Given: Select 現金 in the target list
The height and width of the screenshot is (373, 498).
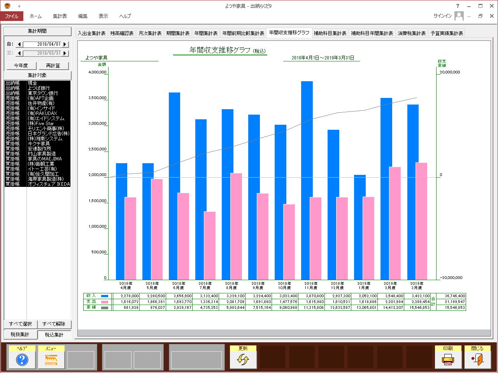Looking at the screenshot, I should coord(37,83).
